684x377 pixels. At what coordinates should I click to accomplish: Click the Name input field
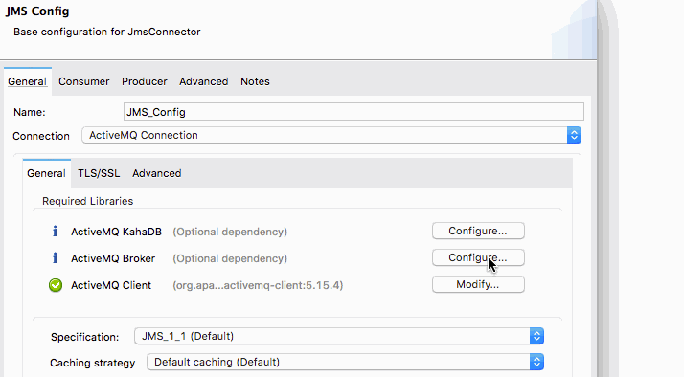pyautogui.click(x=353, y=112)
